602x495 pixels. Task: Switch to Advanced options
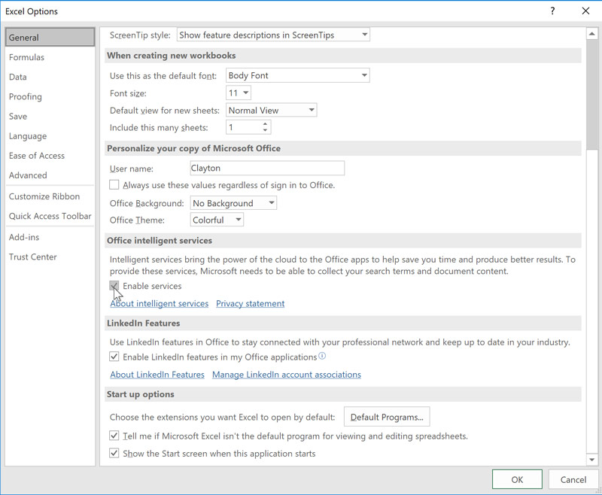(x=50, y=175)
